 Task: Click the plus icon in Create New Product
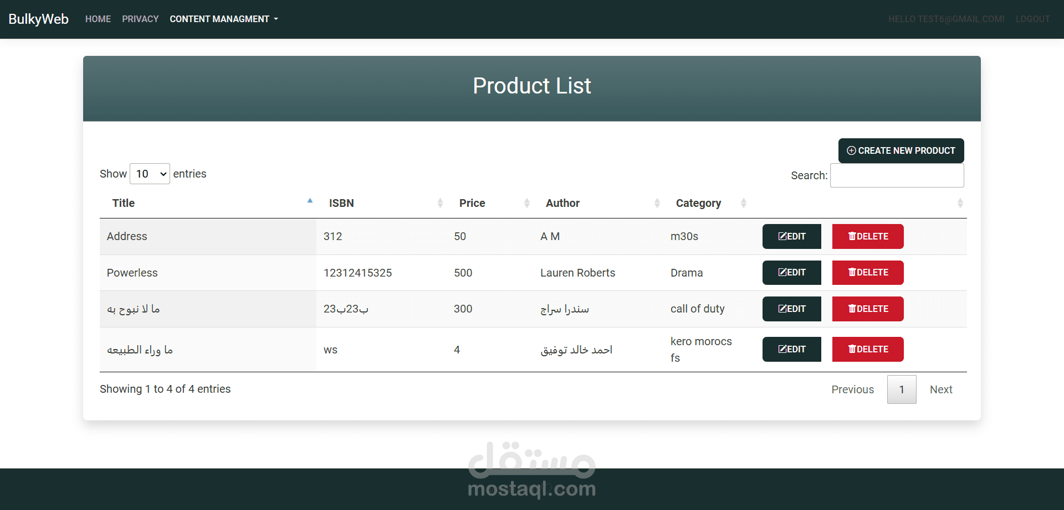tap(851, 150)
